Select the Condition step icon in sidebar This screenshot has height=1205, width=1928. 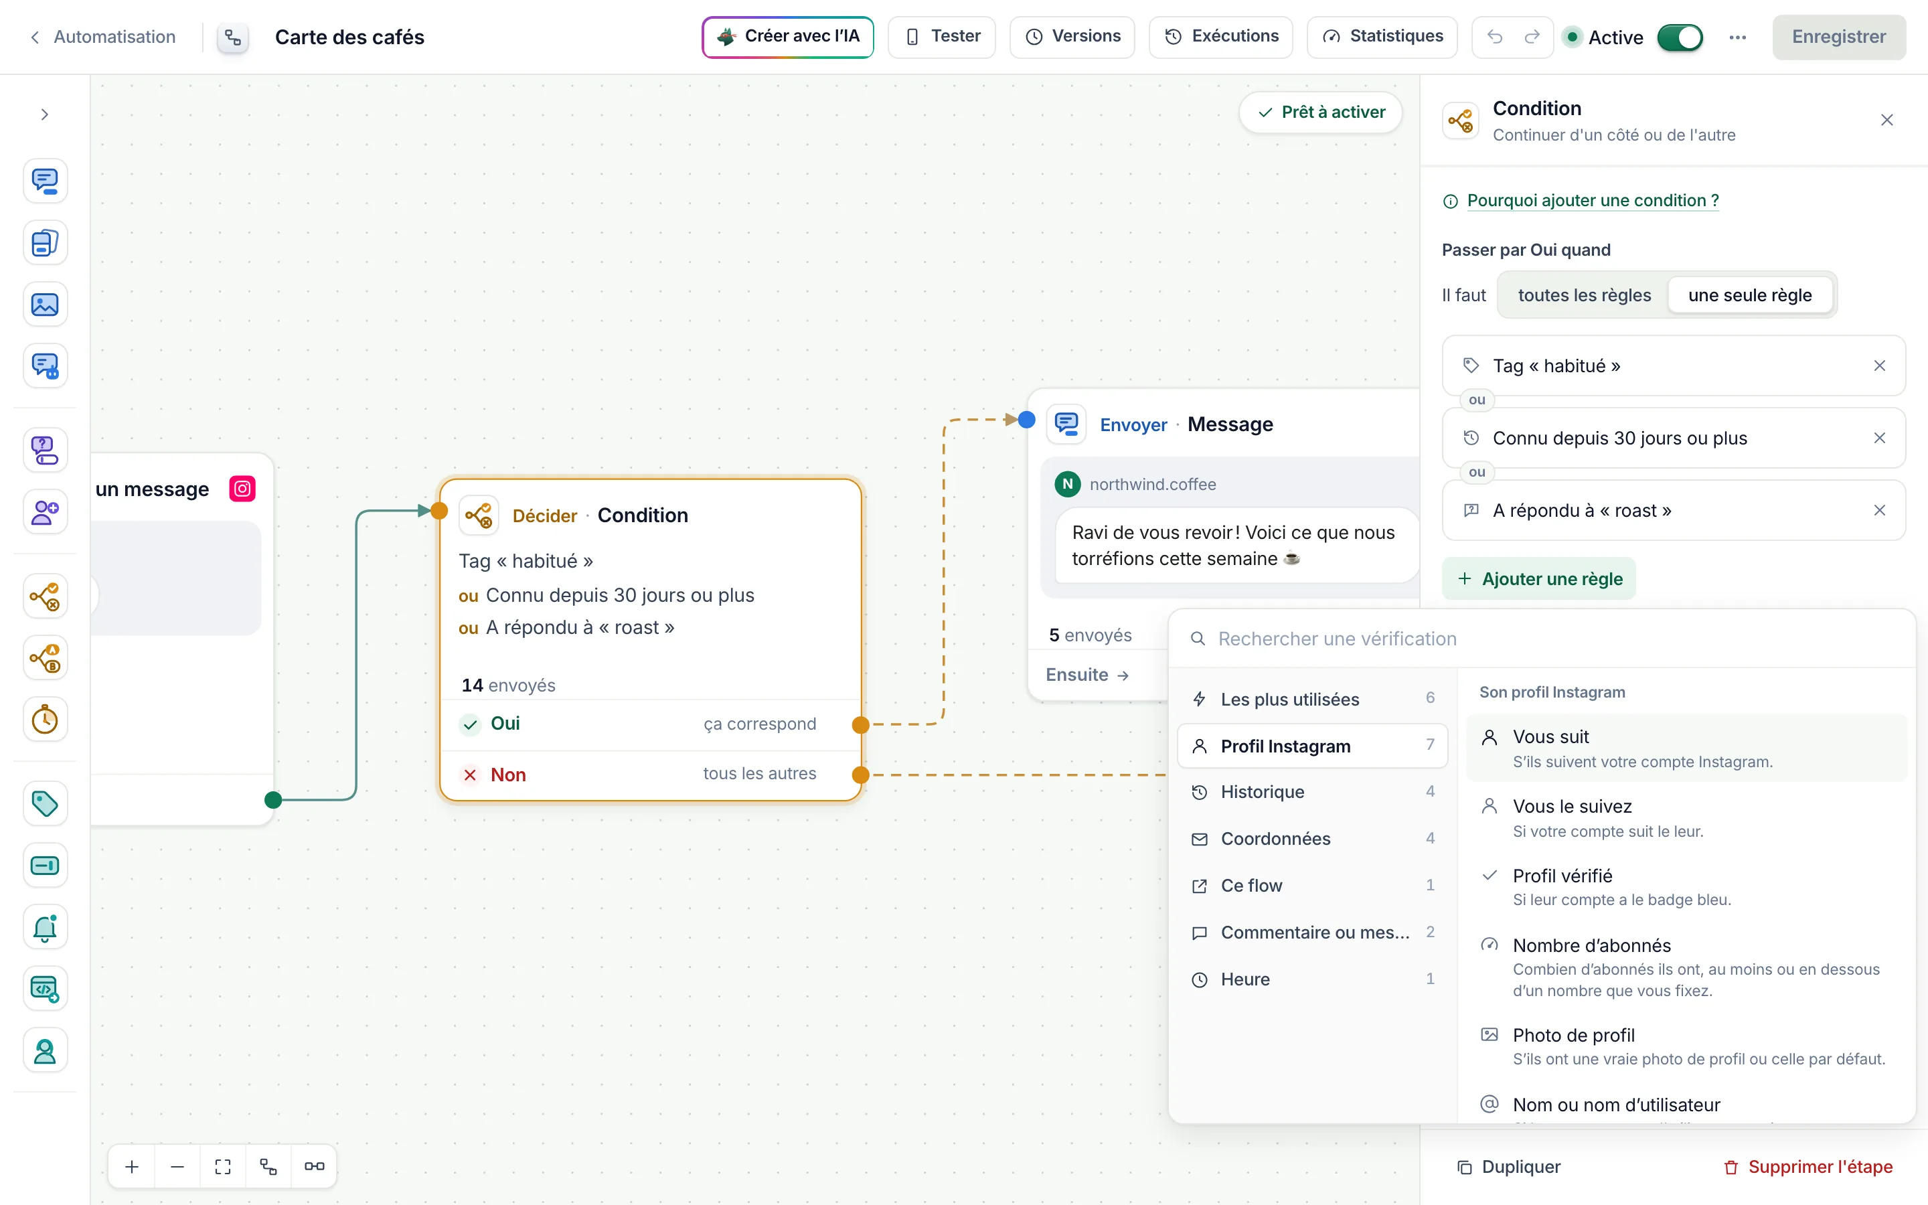[x=45, y=596]
